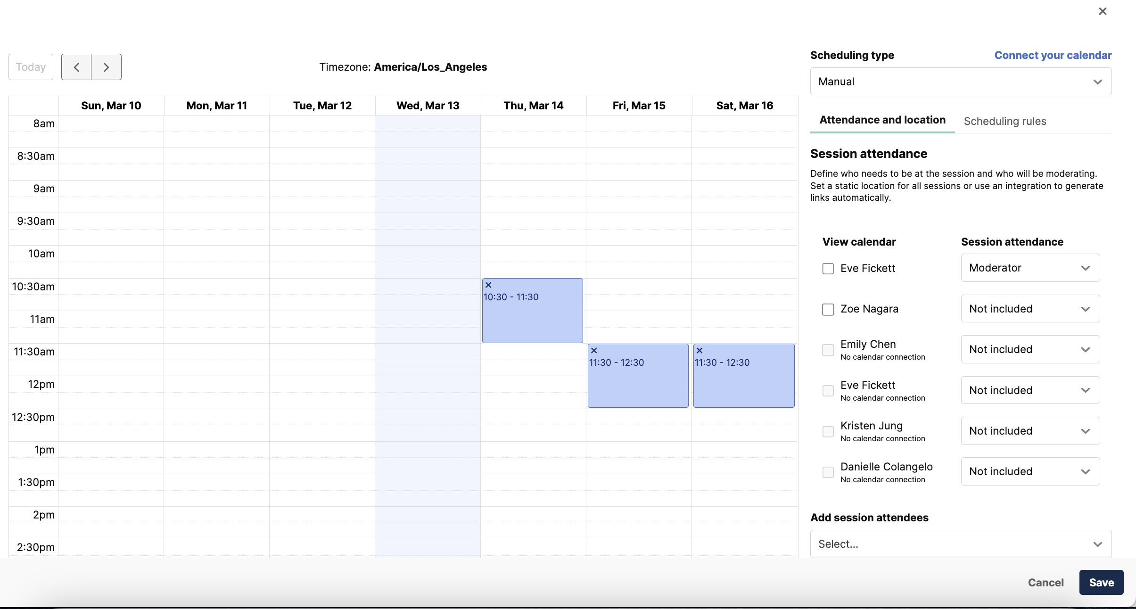1136x609 pixels.
Task: Open Scheduling type dropdown chevron
Action: click(1097, 82)
